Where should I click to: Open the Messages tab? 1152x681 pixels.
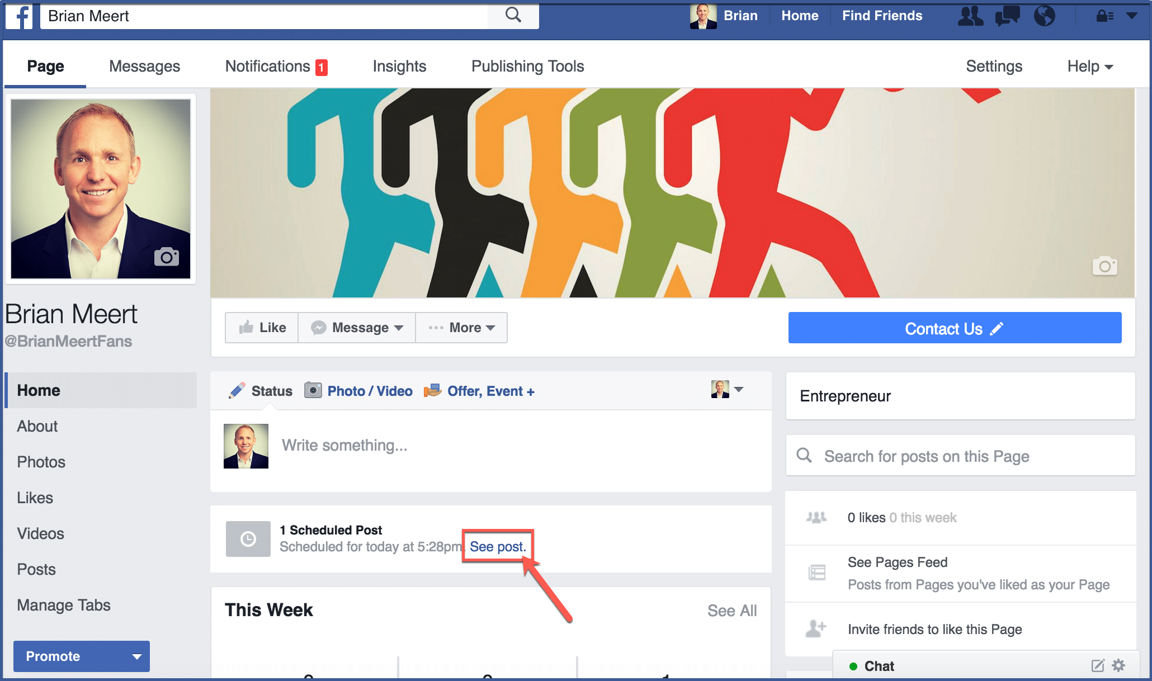click(x=144, y=66)
